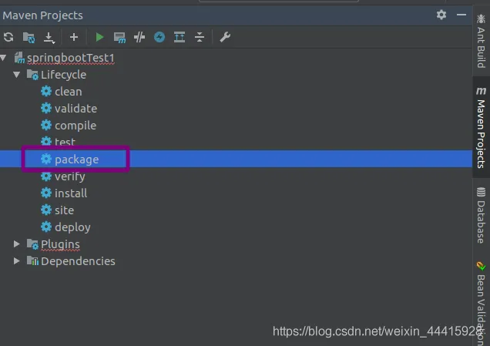Click the Execute Maven Goal icon
490x346 pixels.
[x=119, y=37]
